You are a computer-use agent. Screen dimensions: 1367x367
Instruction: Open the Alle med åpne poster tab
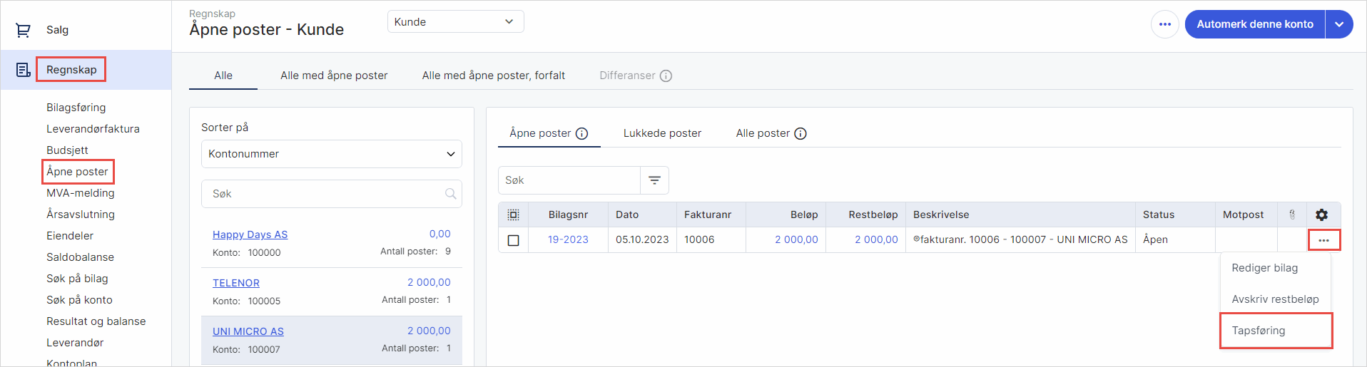coord(334,76)
